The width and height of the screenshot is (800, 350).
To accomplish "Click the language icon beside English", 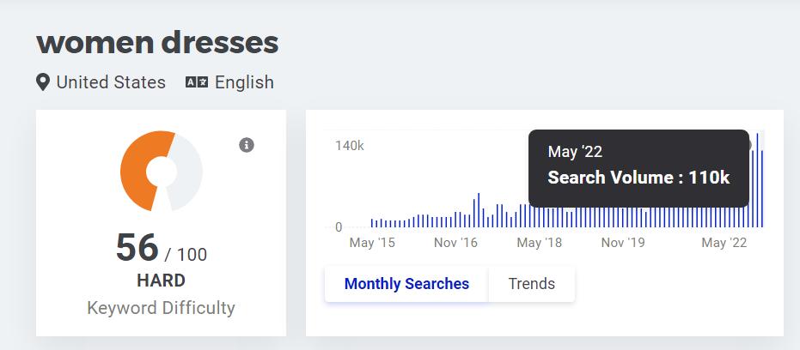I will tap(197, 82).
